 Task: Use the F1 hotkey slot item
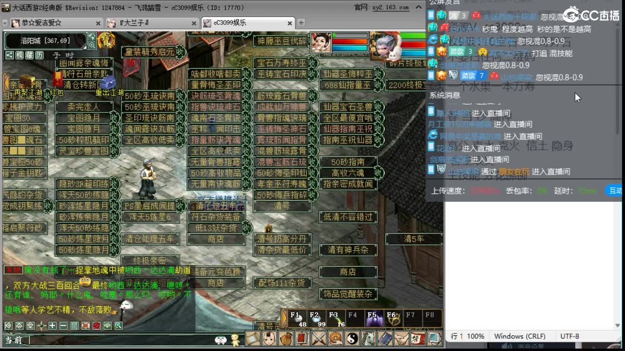(298, 318)
